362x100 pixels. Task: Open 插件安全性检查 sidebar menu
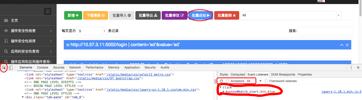click(28, 31)
